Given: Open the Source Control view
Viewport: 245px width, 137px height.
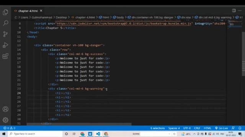Looking at the screenshot, I should click(x=5, y=34).
